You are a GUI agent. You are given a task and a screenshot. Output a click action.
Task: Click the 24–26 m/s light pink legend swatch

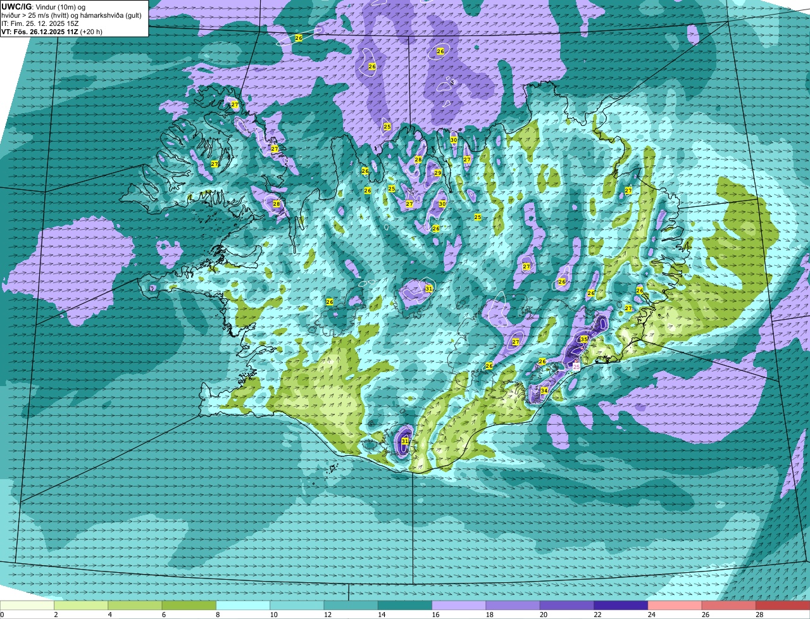point(675,606)
